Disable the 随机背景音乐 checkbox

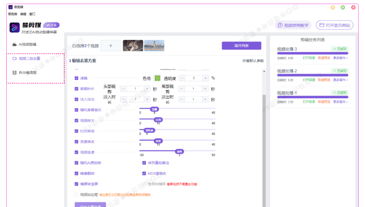coord(76,110)
